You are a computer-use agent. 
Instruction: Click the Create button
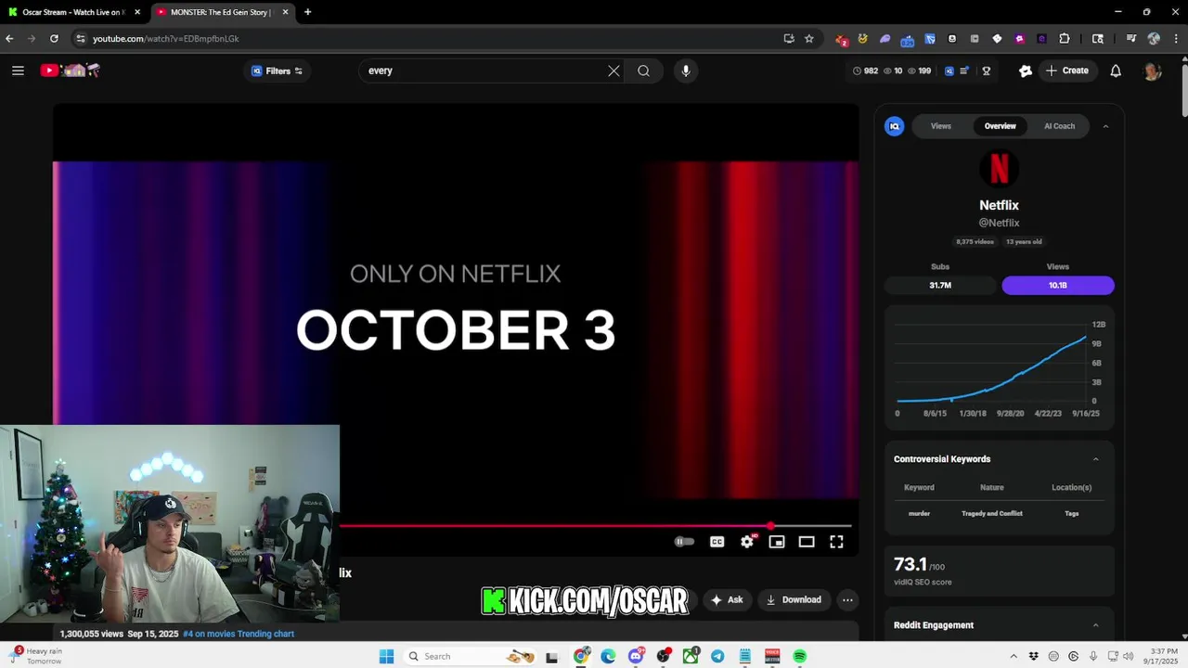coord(1067,71)
